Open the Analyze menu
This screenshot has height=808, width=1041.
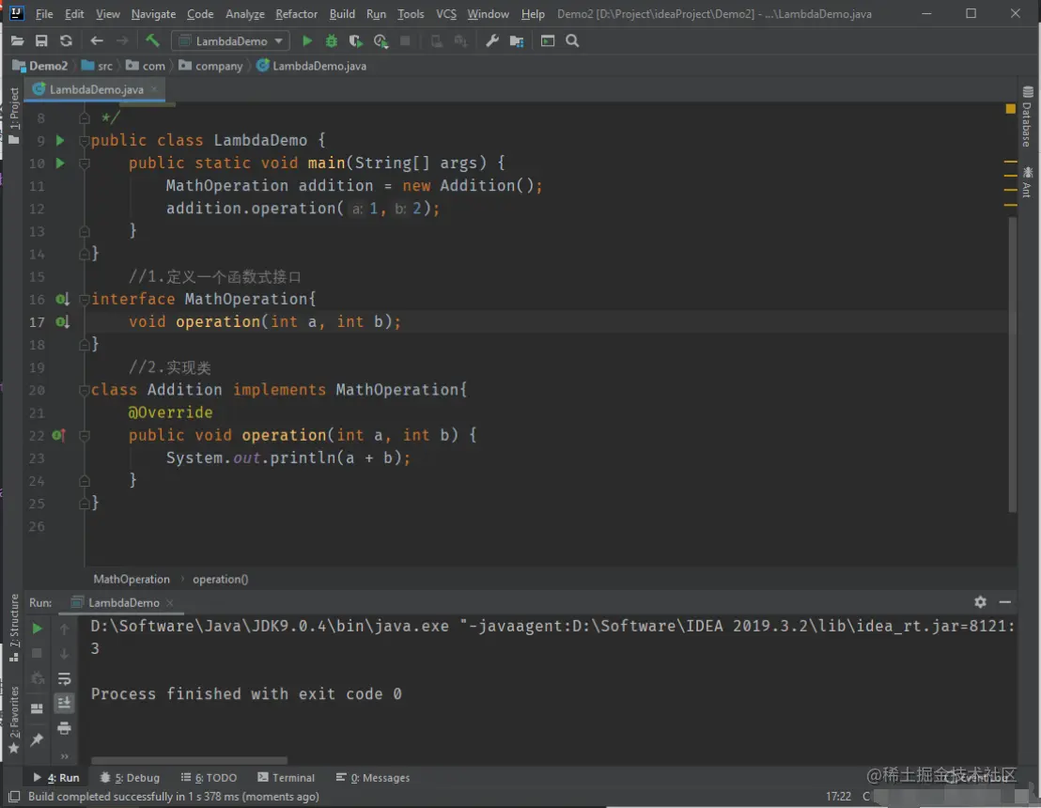(x=245, y=14)
